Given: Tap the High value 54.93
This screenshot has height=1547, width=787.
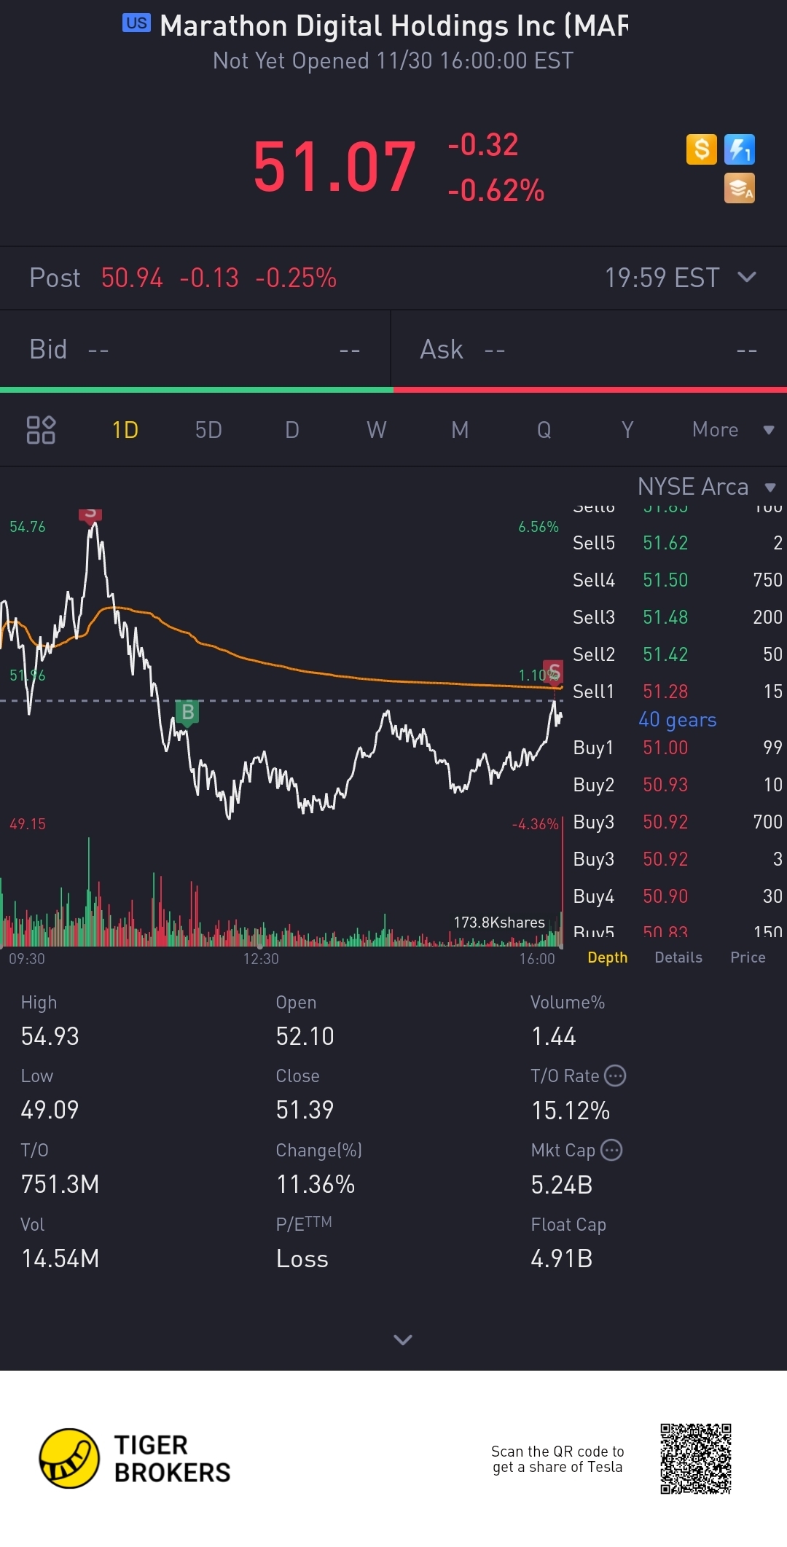Looking at the screenshot, I should point(50,1036).
